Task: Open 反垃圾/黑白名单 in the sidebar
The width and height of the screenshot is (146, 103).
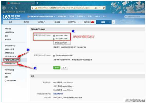Action: pyautogui.click(x=10, y=56)
